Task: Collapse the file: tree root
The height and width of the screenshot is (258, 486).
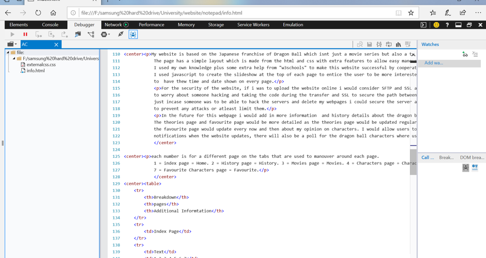Action: pos(8,53)
